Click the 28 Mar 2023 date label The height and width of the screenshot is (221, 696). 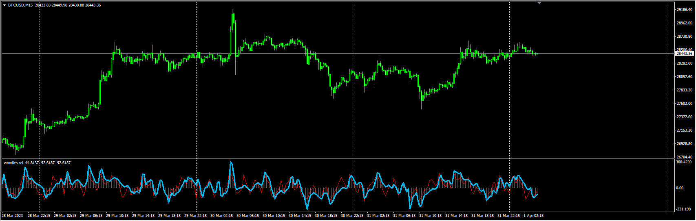click(x=13, y=216)
